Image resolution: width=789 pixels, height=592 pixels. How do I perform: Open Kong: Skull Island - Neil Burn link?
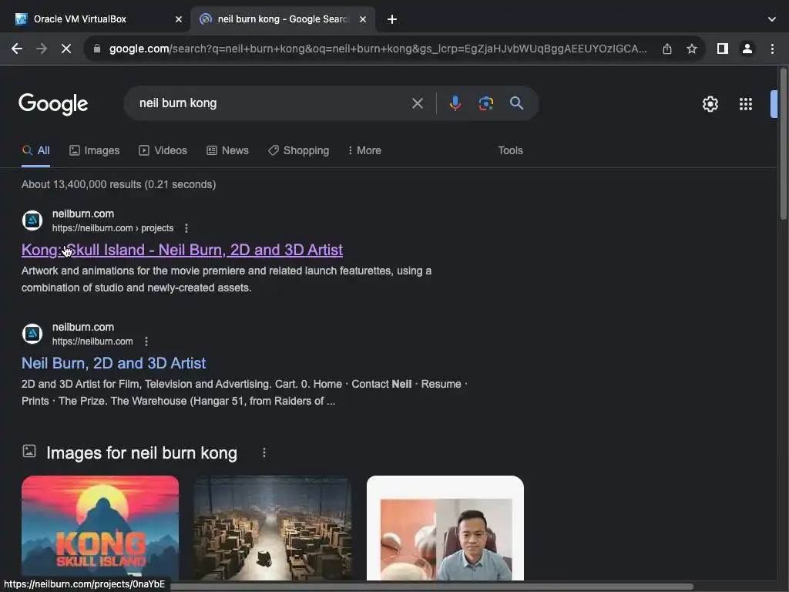point(182,251)
